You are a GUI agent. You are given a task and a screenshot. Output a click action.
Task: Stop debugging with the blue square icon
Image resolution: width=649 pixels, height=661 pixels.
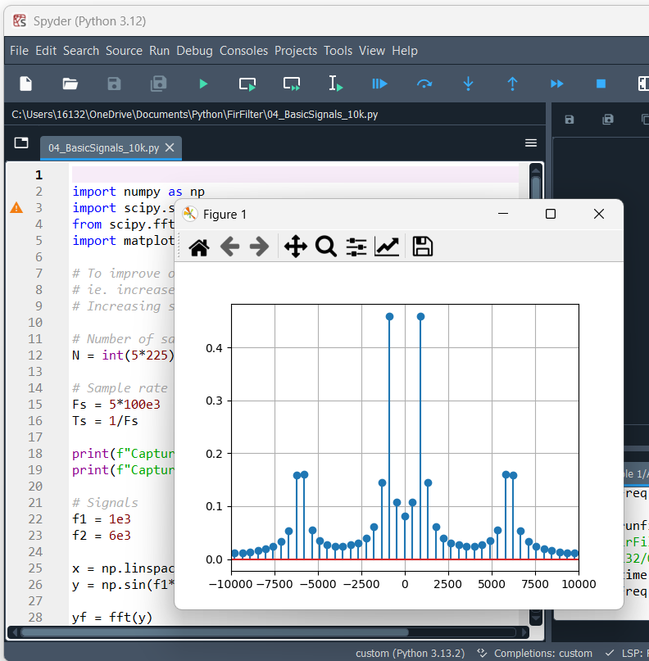coord(601,84)
